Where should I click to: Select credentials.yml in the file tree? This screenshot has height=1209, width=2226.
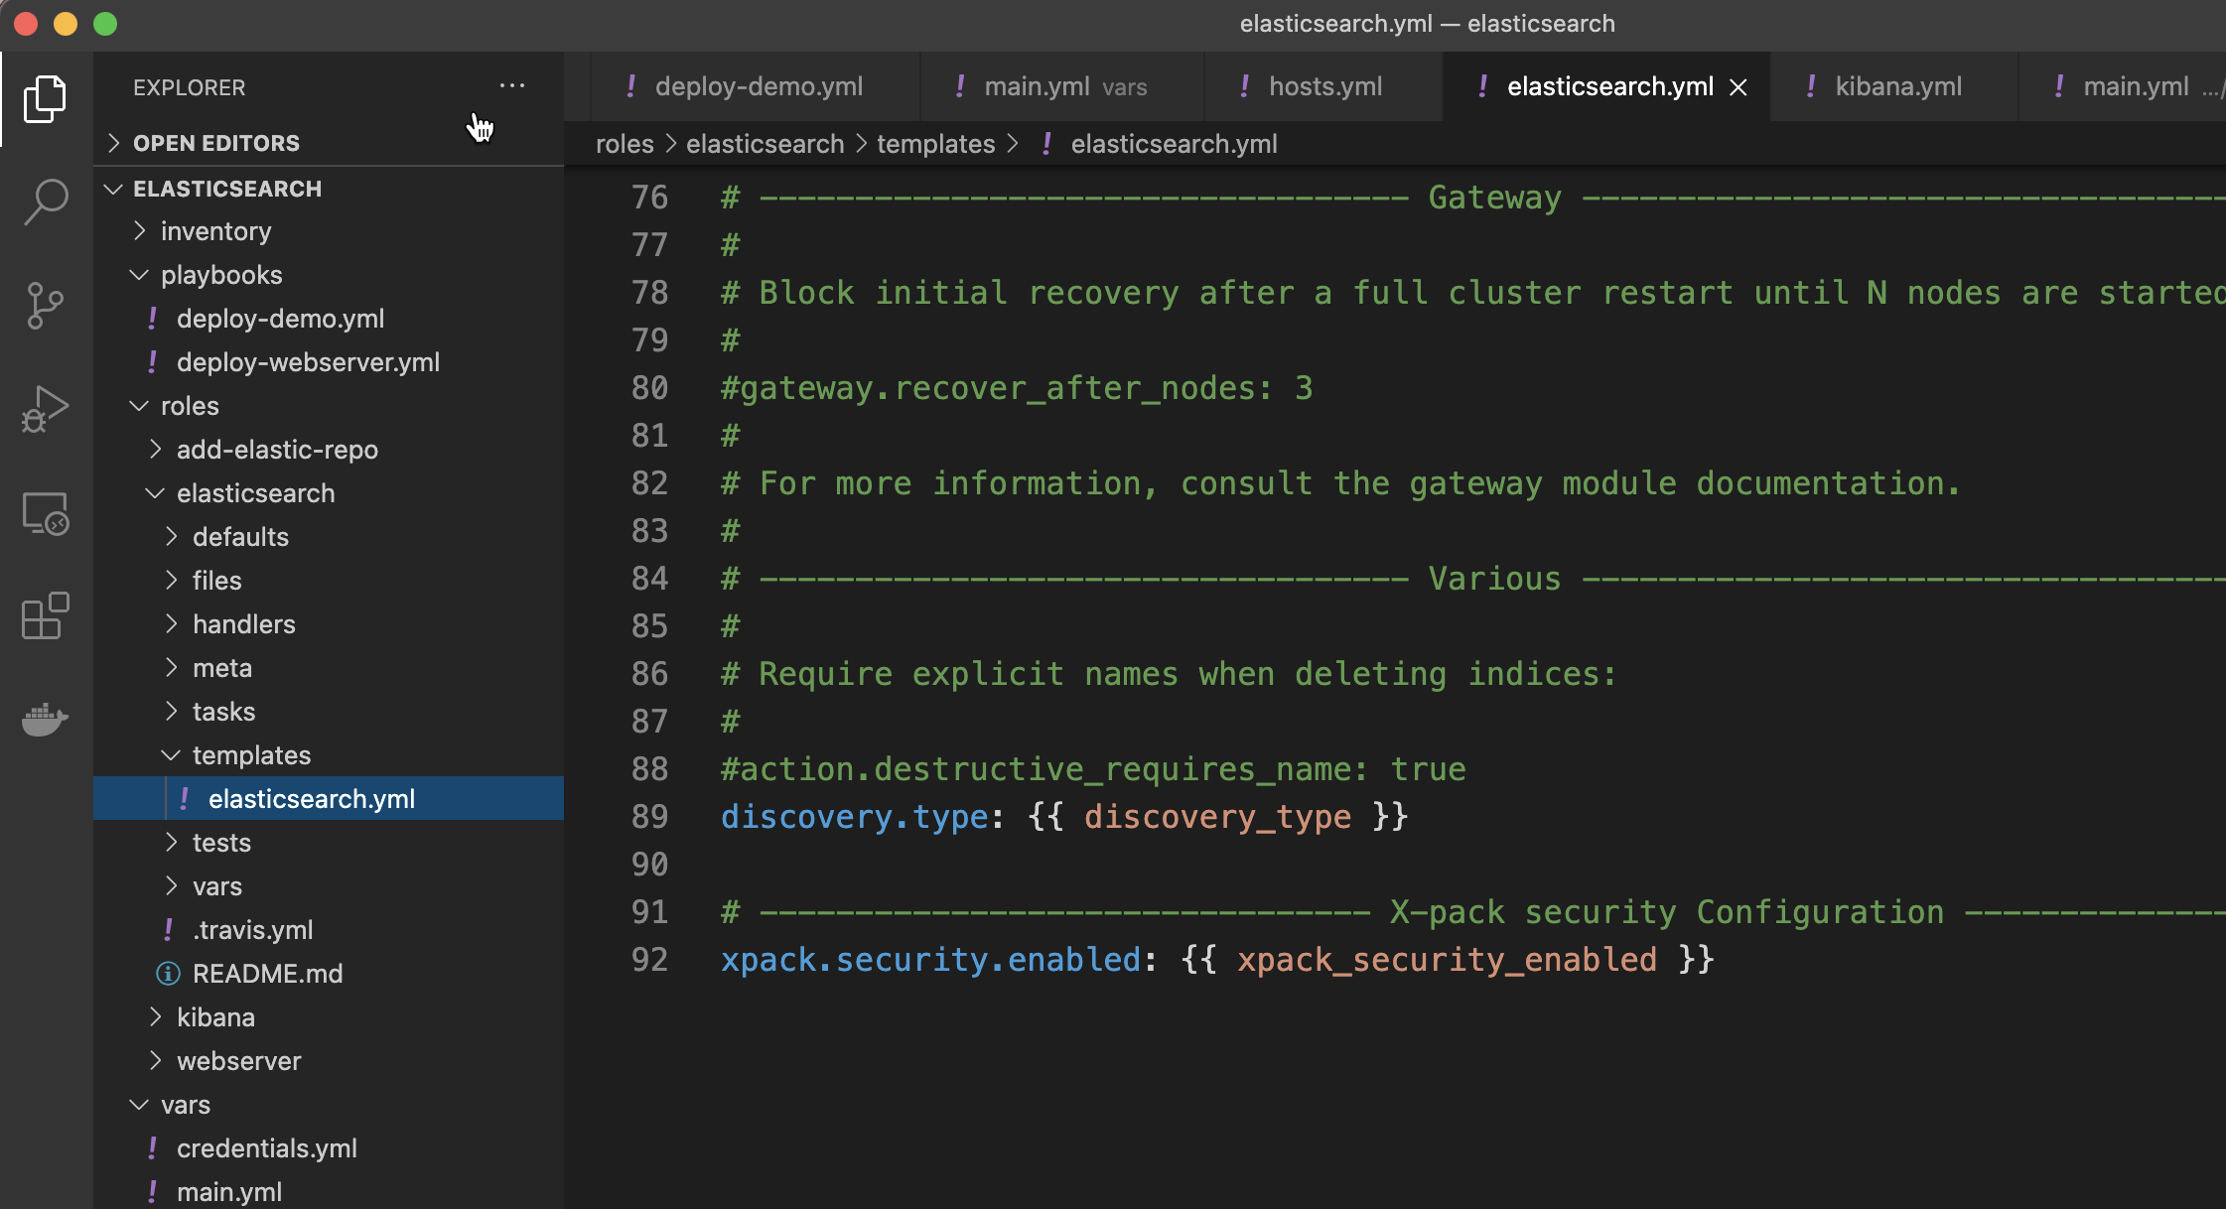point(266,1148)
